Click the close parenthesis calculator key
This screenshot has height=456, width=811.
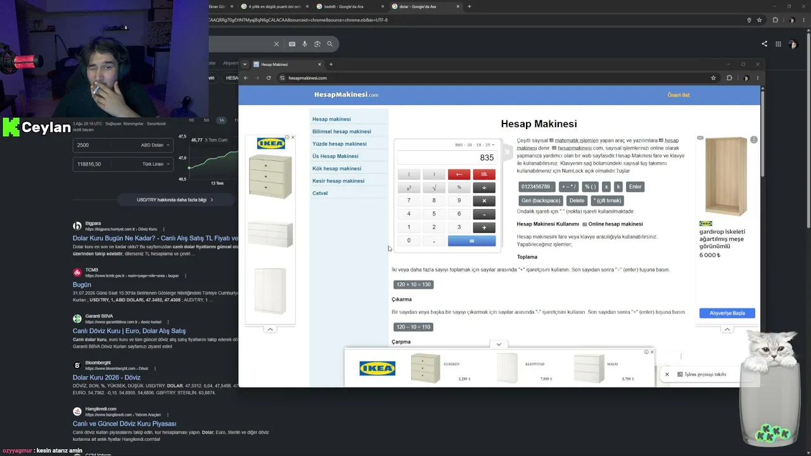(x=434, y=174)
